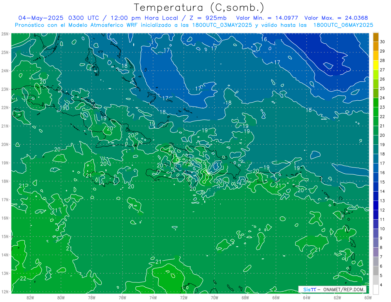Click the 82W longitude axis label
The height and width of the screenshot is (302, 391).
tap(30, 297)
